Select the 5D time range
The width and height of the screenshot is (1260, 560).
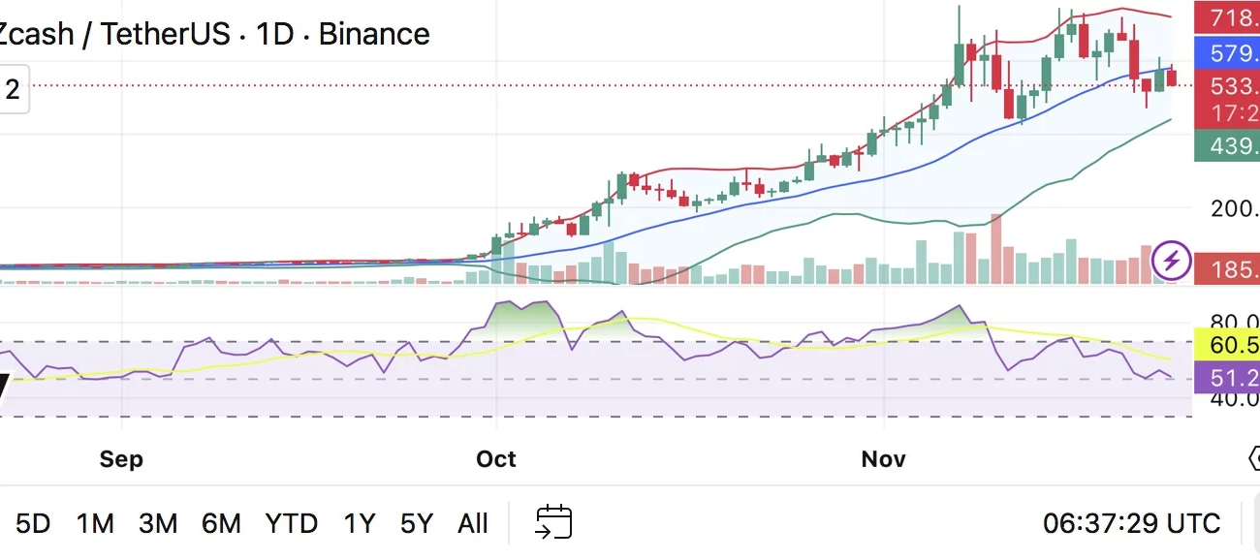32,524
